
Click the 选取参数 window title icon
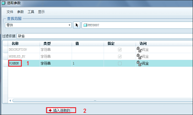[x=3, y=3]
